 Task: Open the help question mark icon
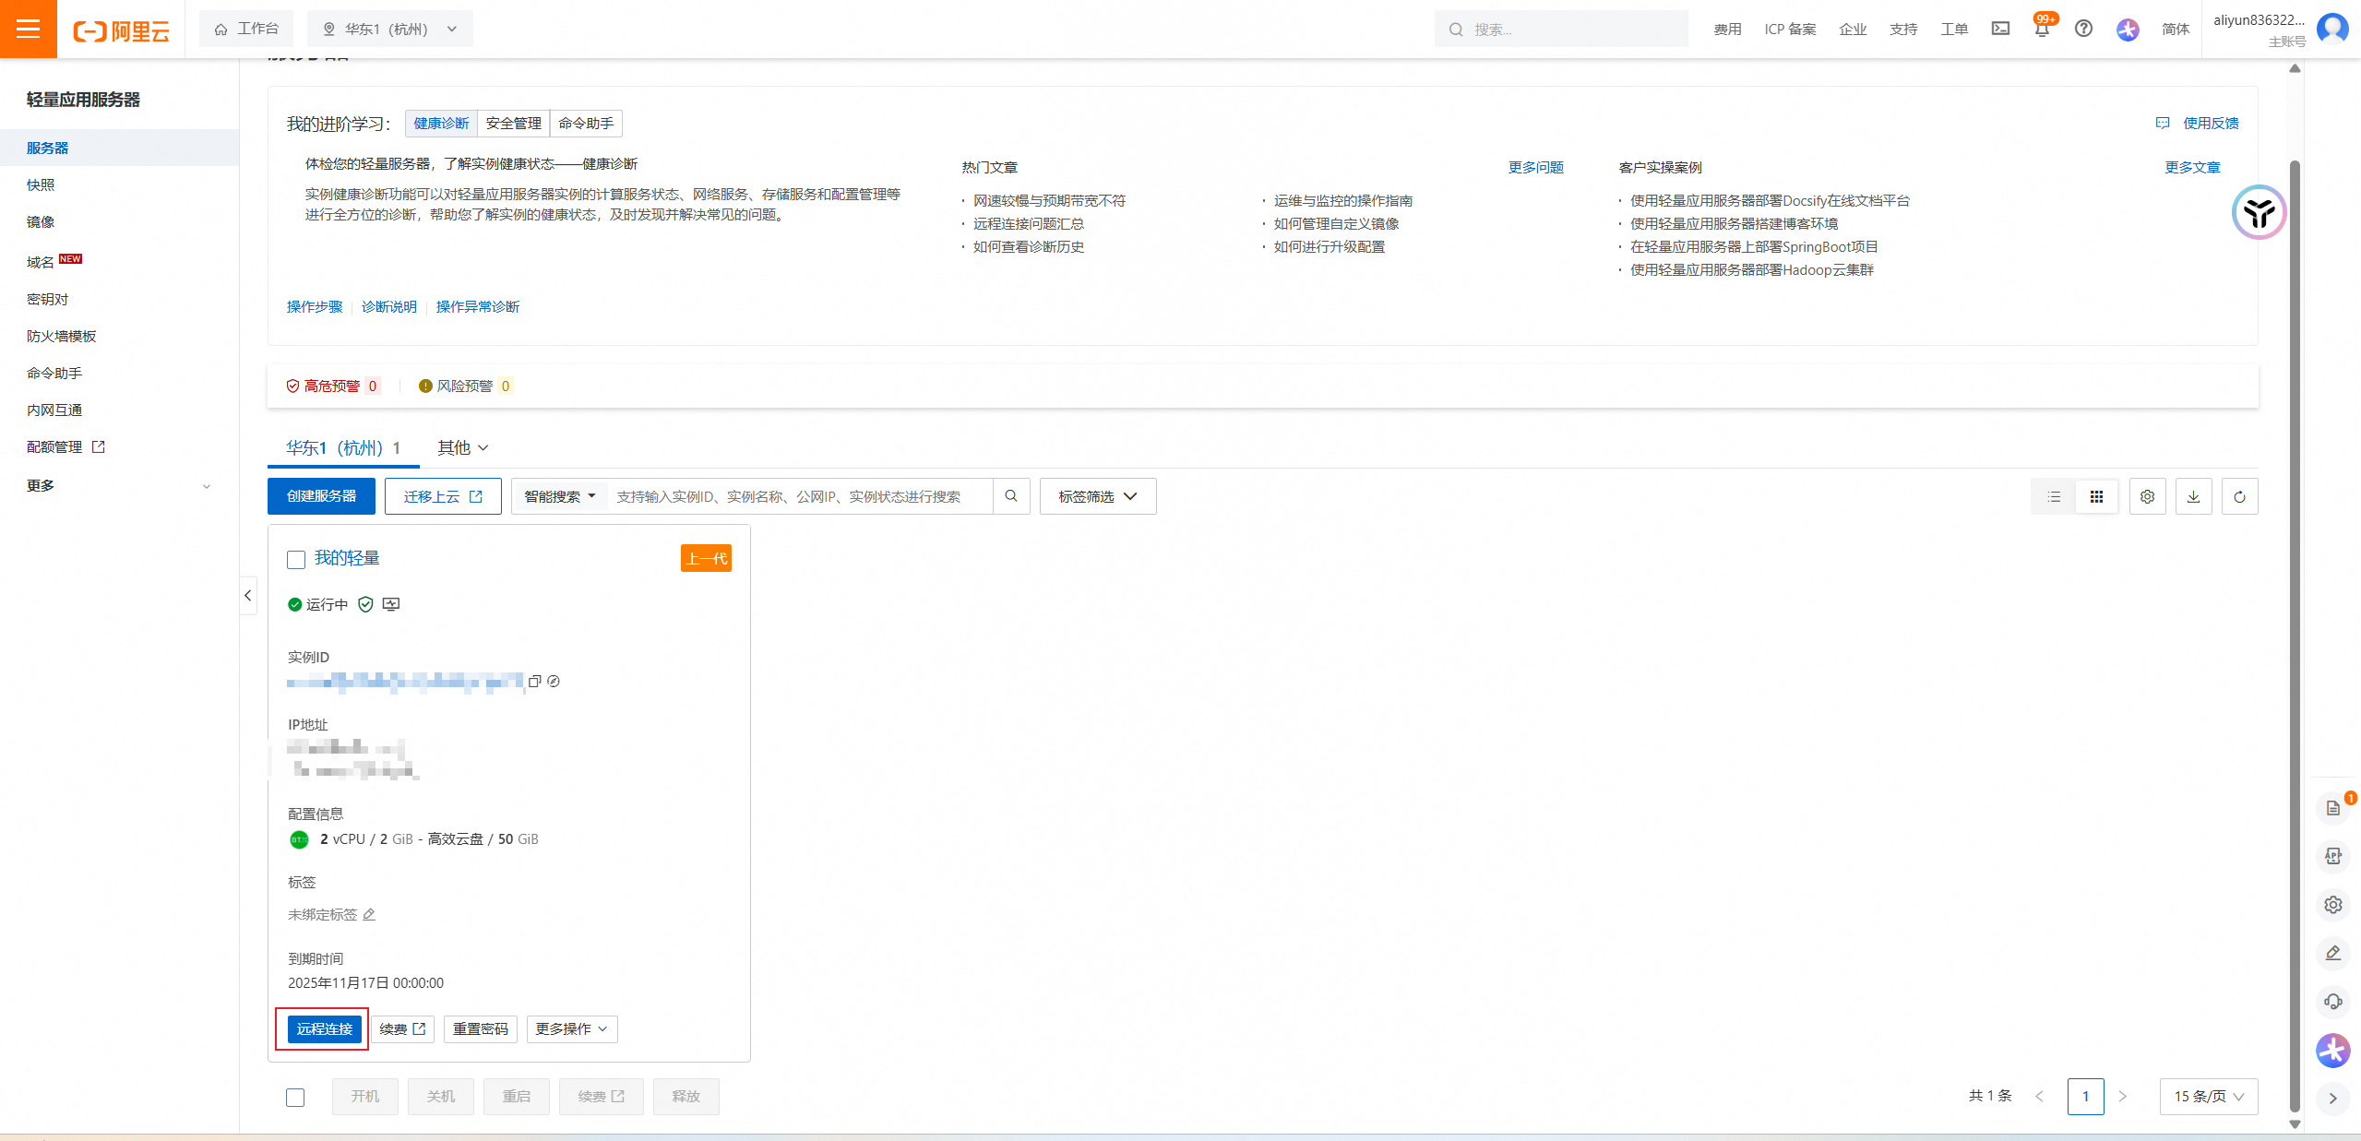tap(2083, 29)
